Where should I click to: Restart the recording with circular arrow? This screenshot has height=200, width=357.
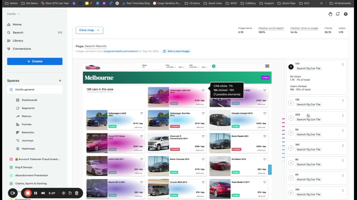click(70, 193)
